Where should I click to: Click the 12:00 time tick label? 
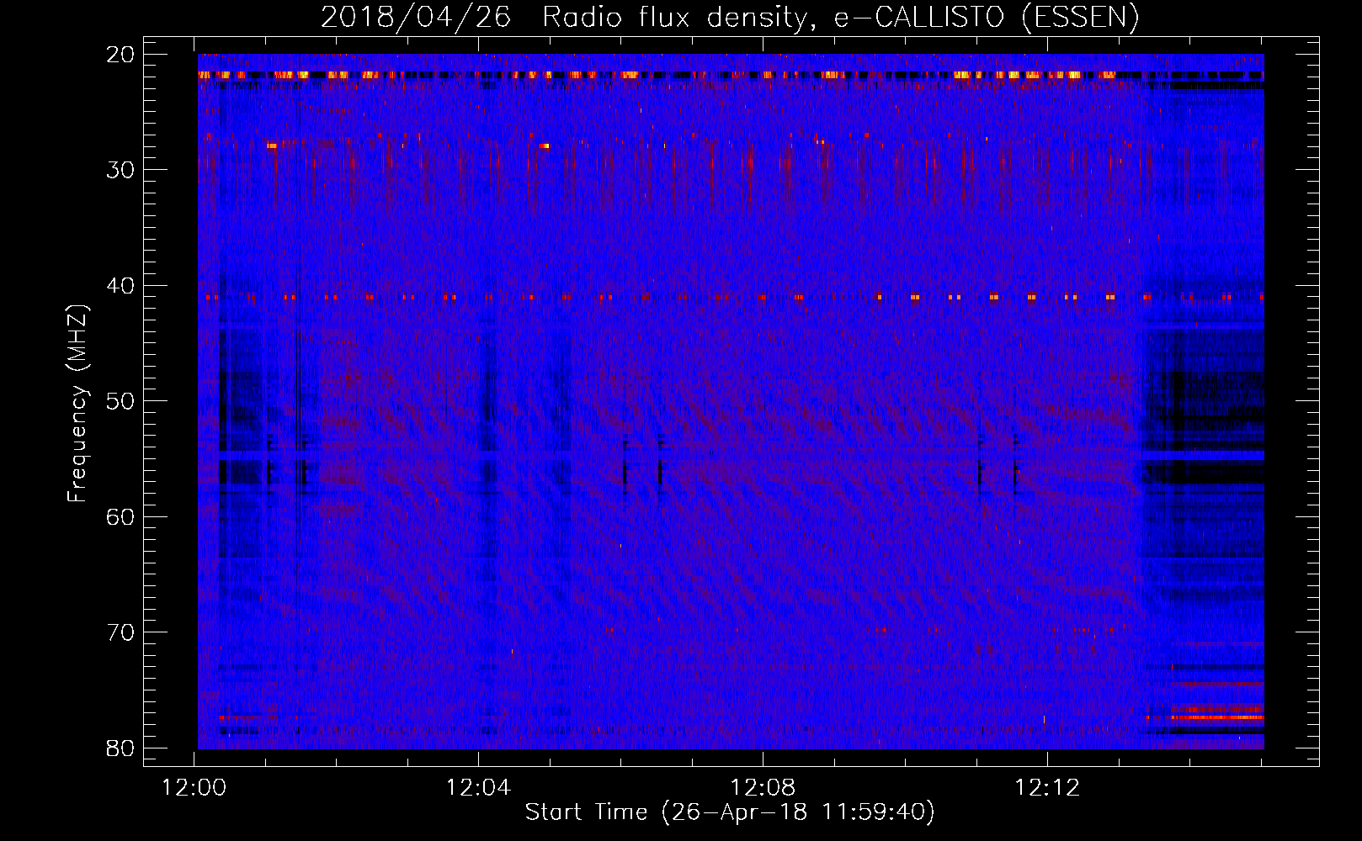(194, 788)
